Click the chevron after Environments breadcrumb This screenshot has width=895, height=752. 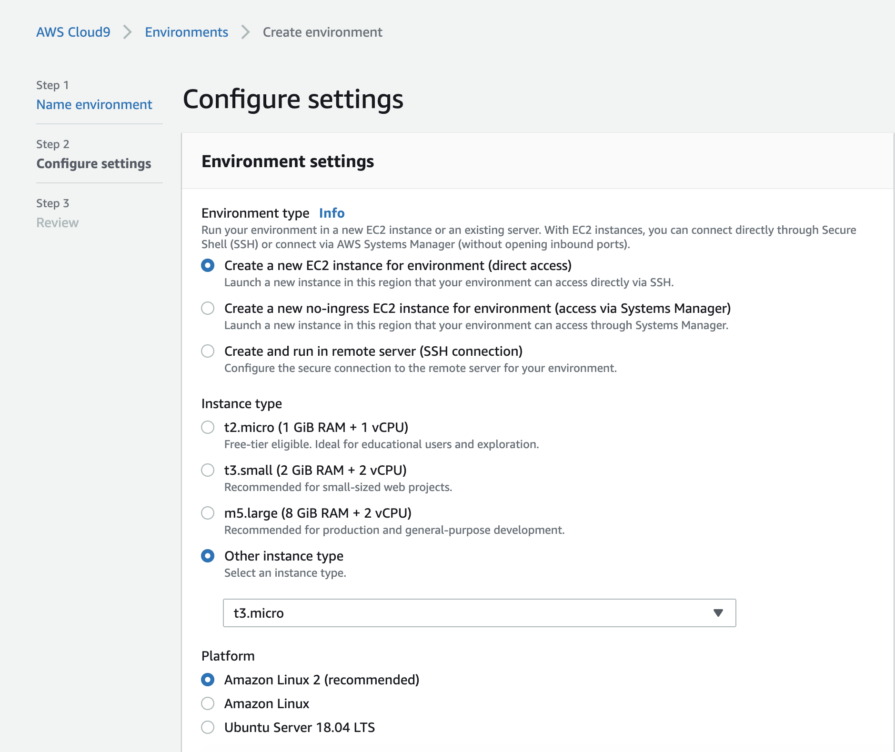click(x=245, y=32)
